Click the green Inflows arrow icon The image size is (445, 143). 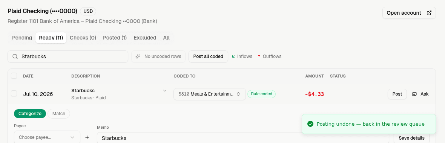(233, 56)
